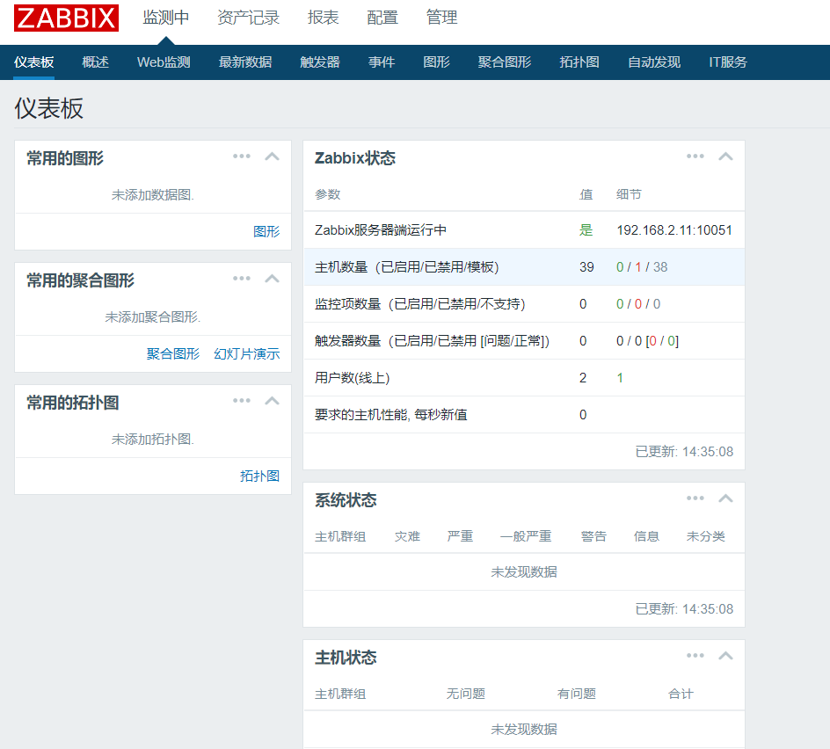The width and height of the screenshot is (830, 749).
Task: Open the 事件 tab
Action: tap(381, 62)
